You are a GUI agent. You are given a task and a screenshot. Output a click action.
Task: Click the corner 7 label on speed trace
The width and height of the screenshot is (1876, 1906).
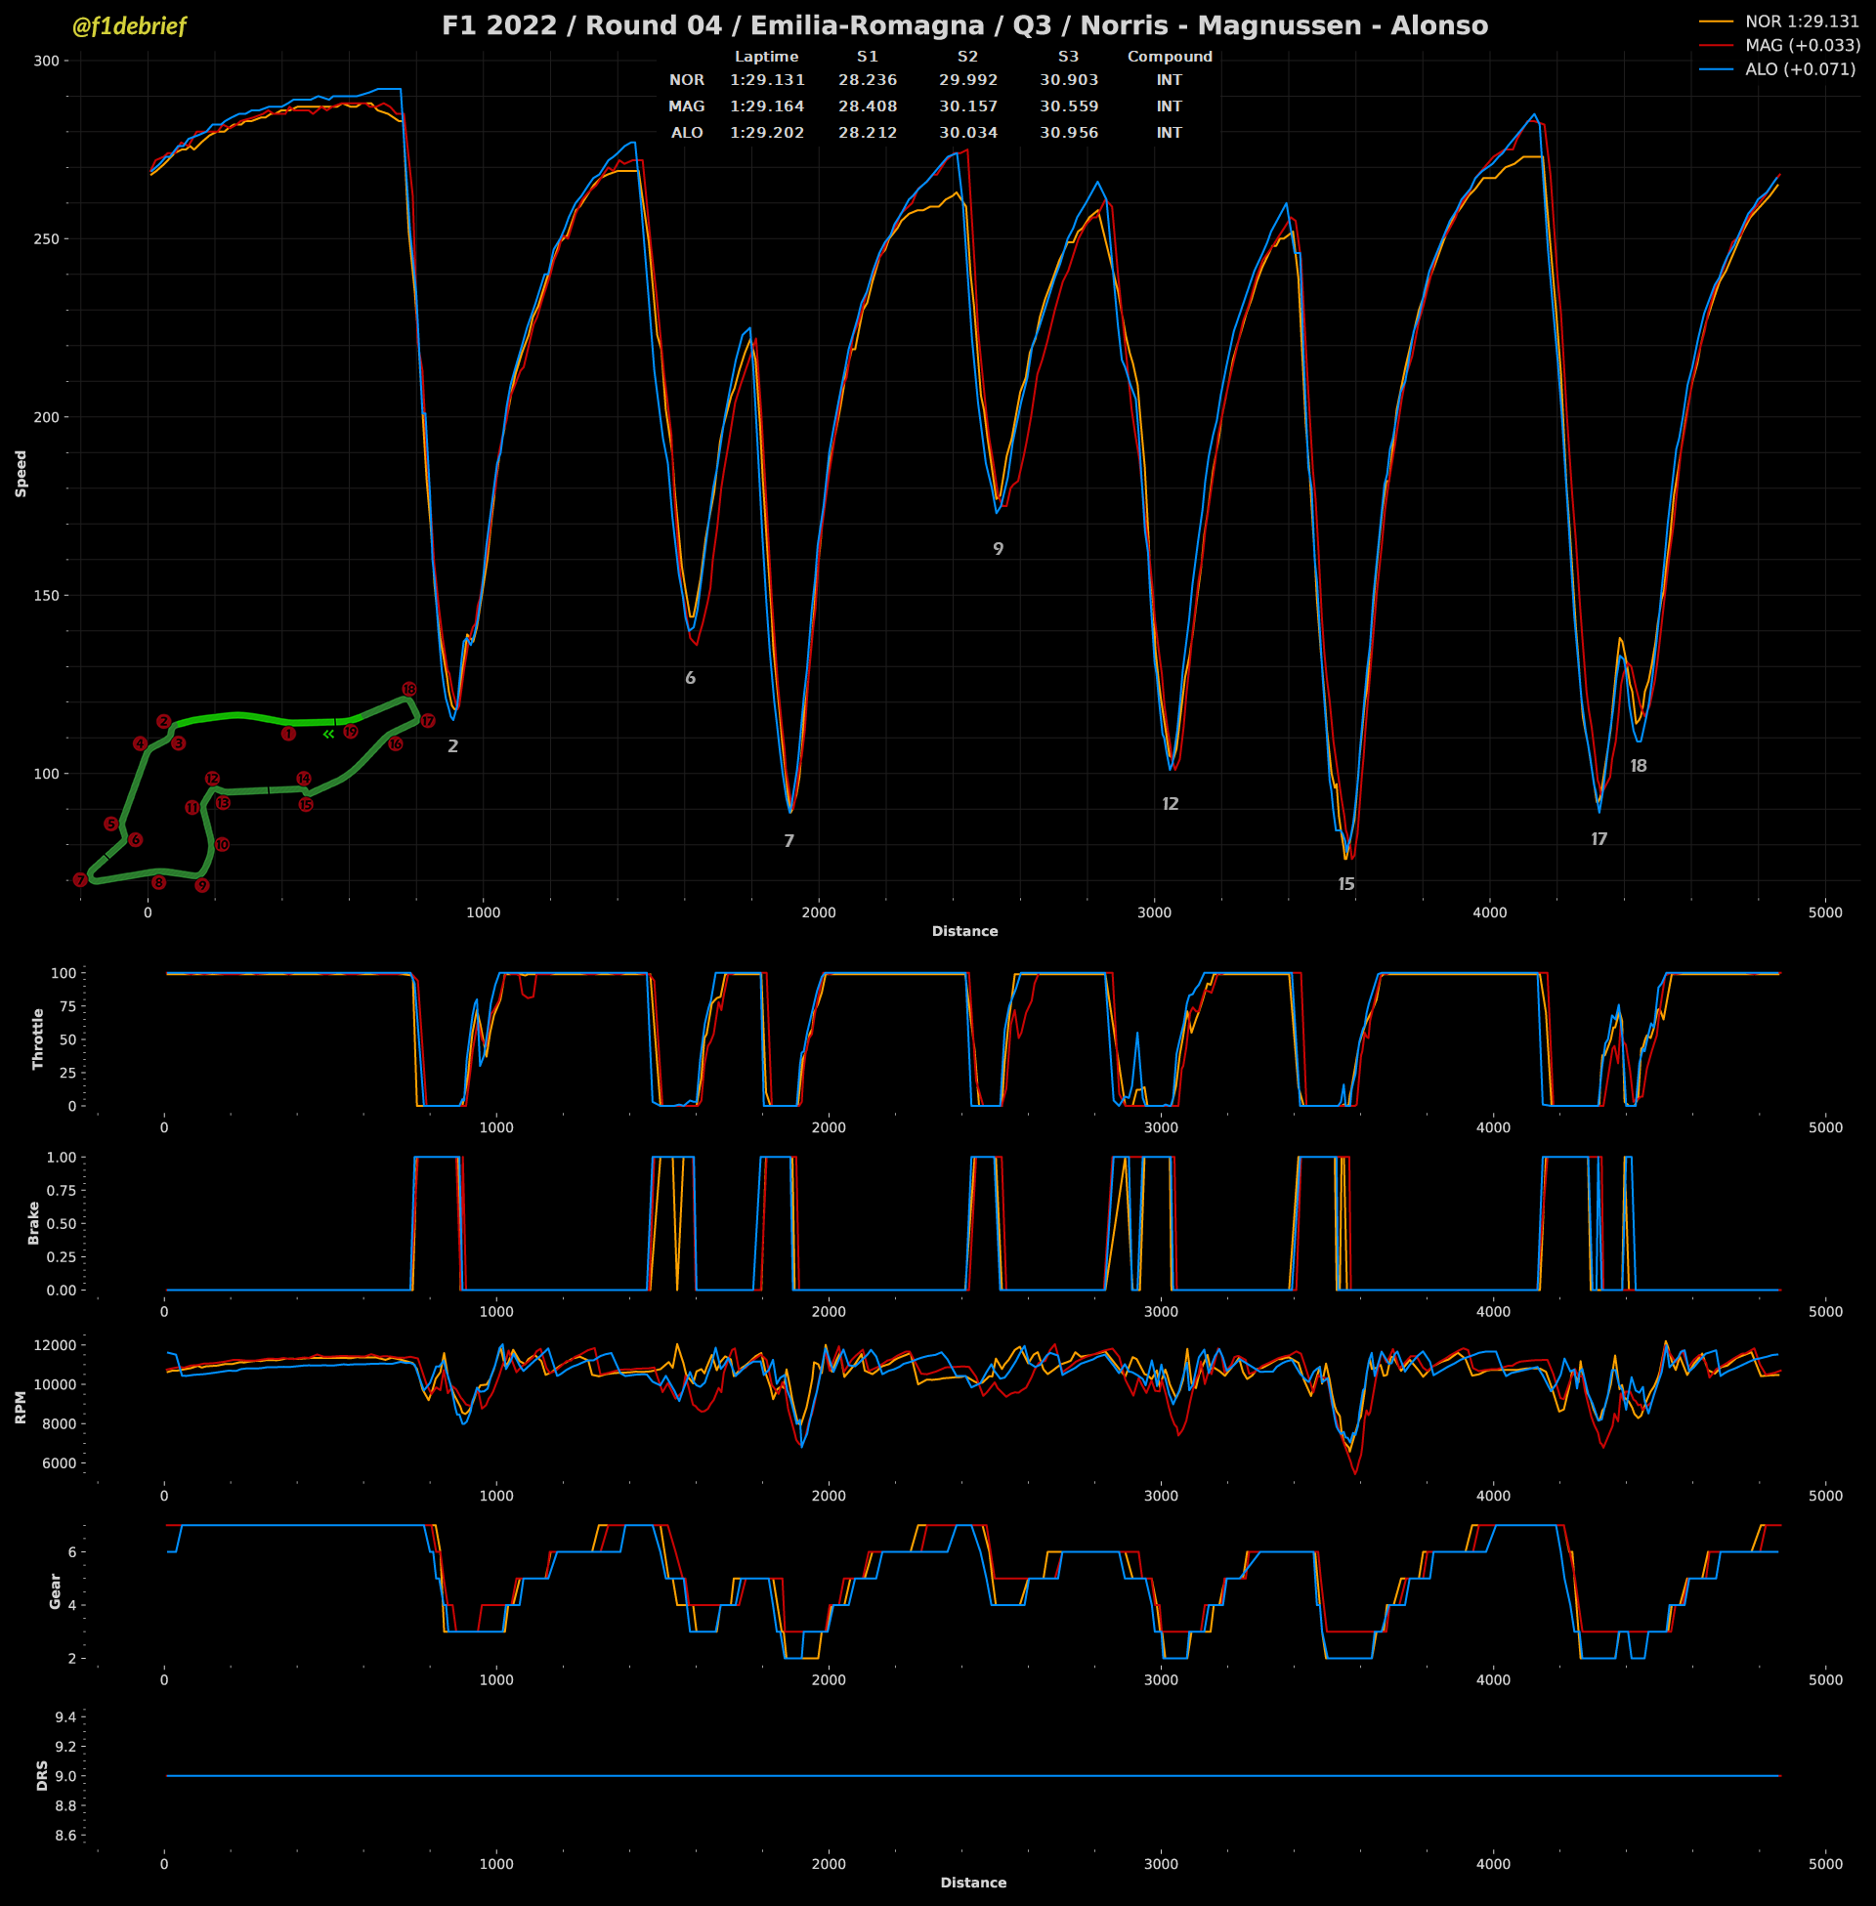tap(789, 841)
